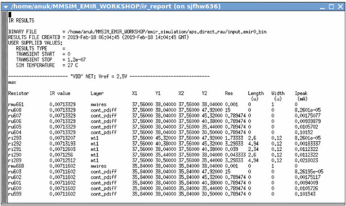This screenshot has height=206, width=346.
Task: Click cont_pdiff layer in ru599 row
Action: [x=104, y=194]
